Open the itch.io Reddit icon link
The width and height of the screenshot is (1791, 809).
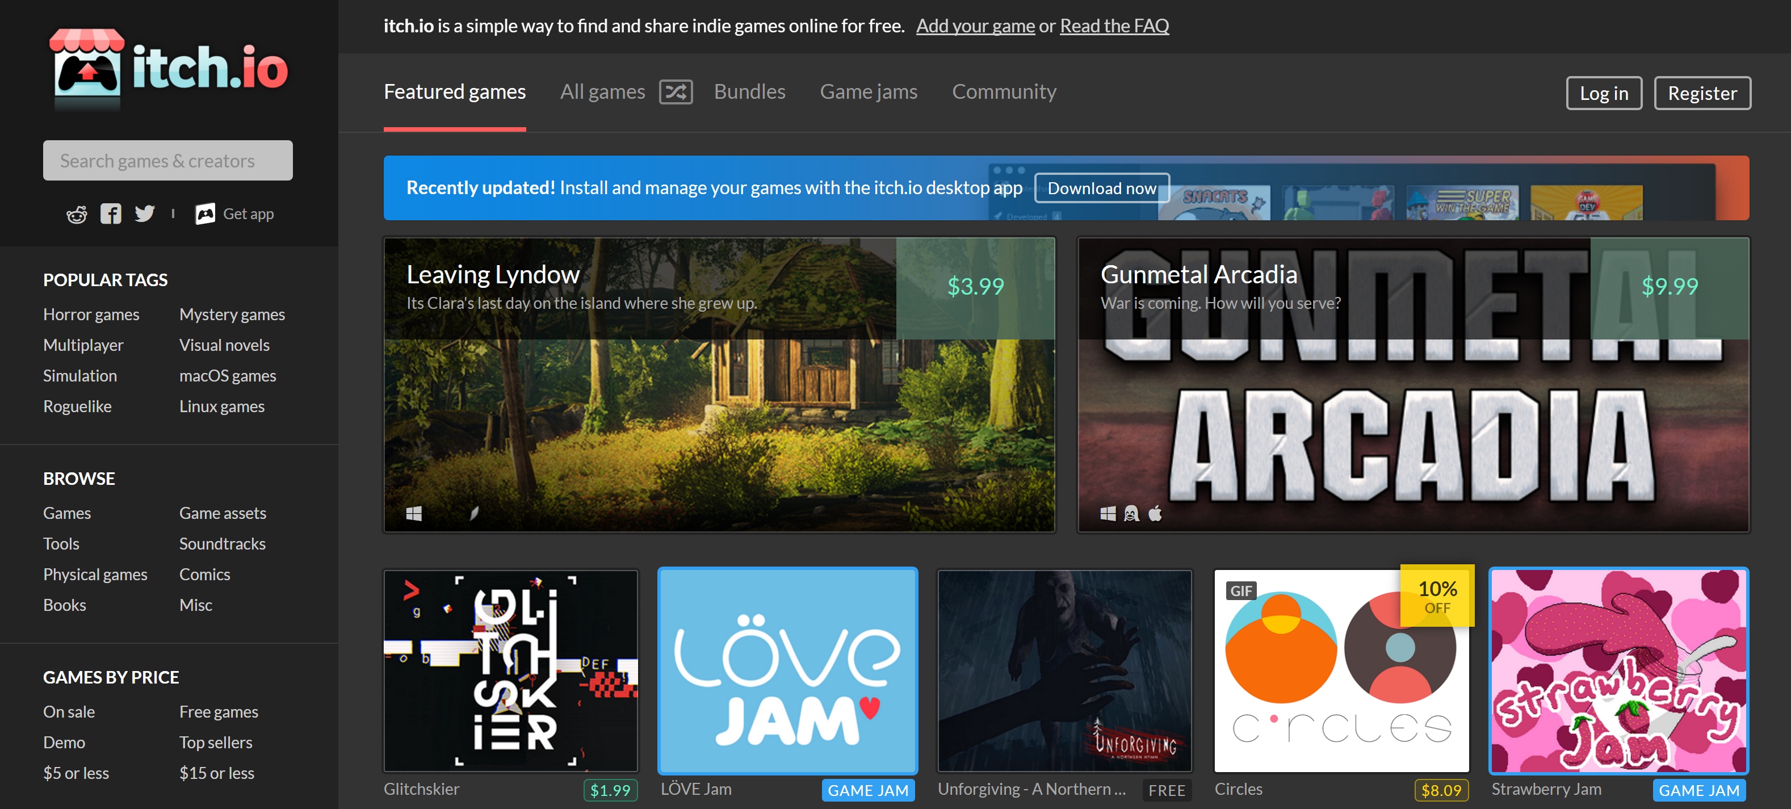click(77, 214)
